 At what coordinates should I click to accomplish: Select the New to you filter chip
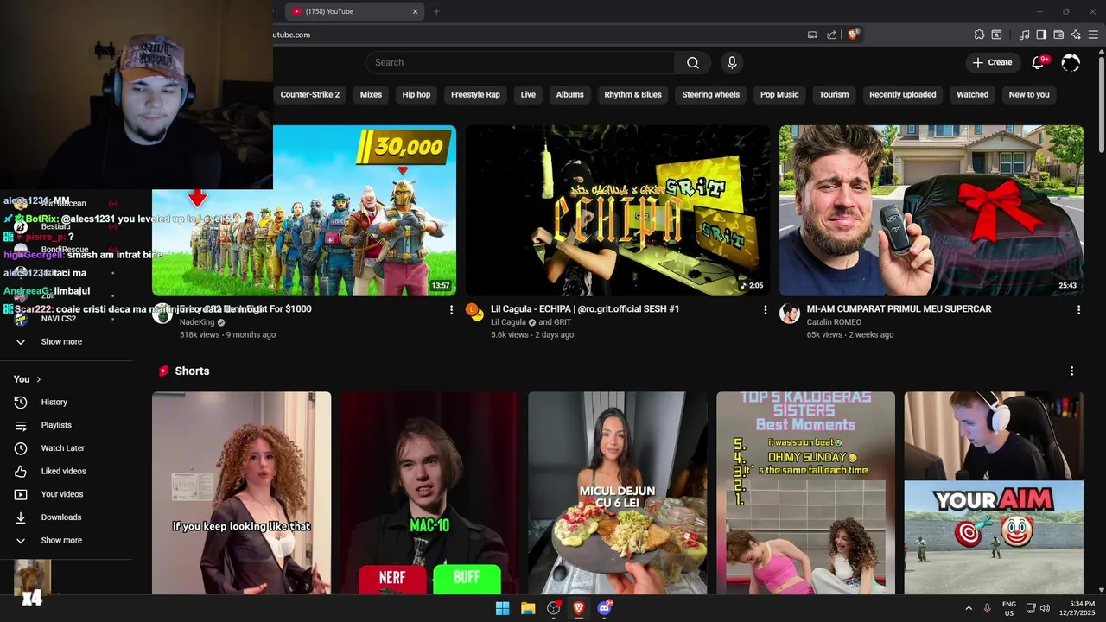pyautogui.click(x=1029, y=94)
